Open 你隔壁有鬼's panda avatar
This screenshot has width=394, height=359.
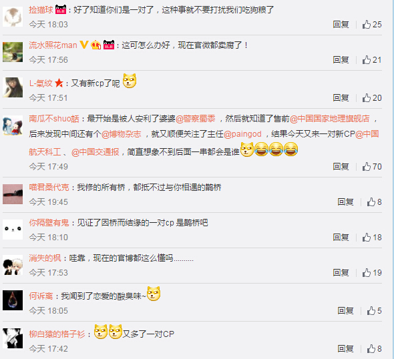click(13, 229)
